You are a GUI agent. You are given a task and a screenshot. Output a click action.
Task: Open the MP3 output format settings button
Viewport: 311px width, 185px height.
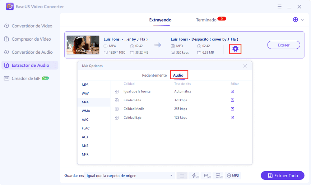(x=233, y=175)
